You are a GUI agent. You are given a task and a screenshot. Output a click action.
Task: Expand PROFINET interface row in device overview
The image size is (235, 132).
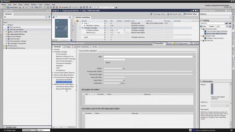[84, 26]
